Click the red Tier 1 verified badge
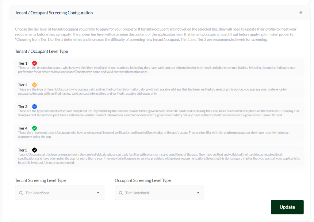314x222 pixels. tap(35, 63)
